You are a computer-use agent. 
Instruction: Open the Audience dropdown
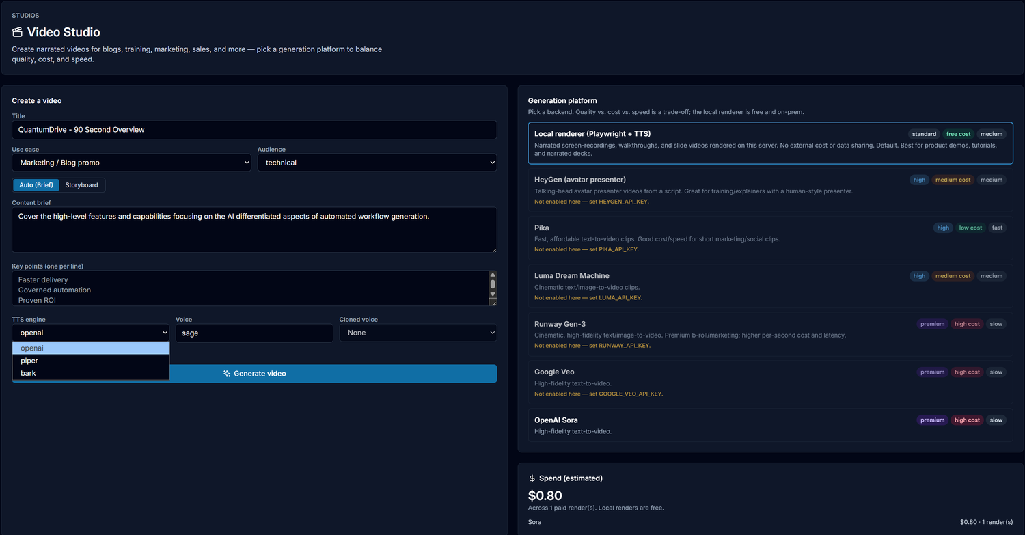click(377, 163)
